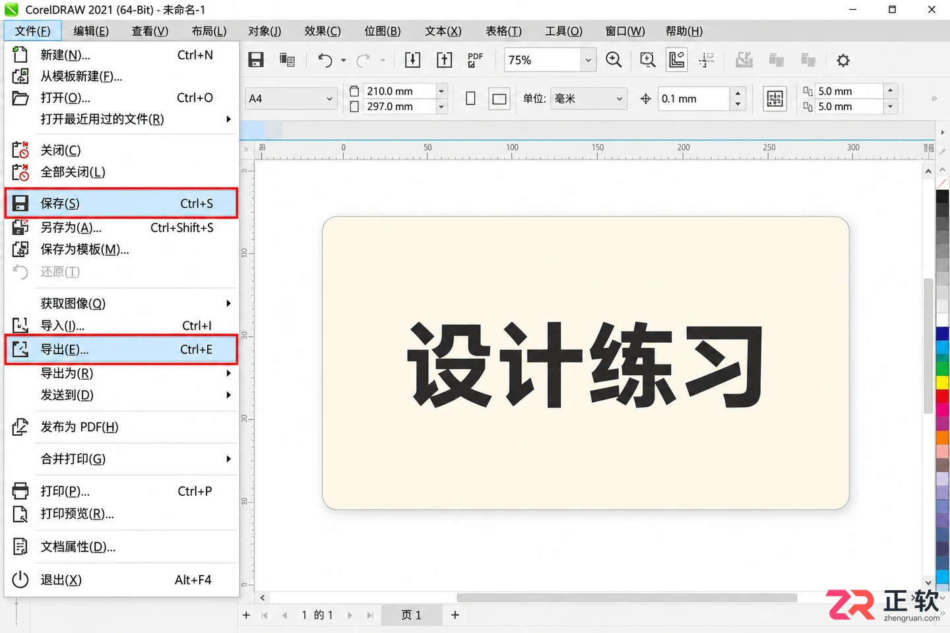Expand the 打开最近用过的文件 submenu arrow
This screenshot has width=950, height=633.
pyautogui.click(x=228, y=119)
